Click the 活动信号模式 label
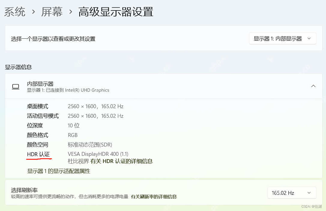The image size is (326, 211). coord(43,116)
